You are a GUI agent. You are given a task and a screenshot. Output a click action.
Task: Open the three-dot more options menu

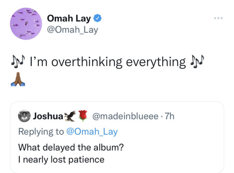click(x=218, y=18)
